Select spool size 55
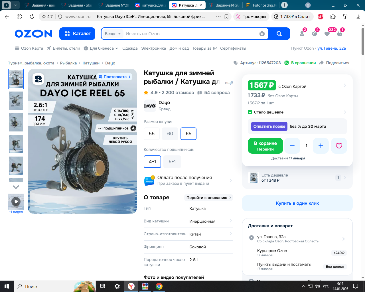The image size is (365, 292). pos(152,134)
